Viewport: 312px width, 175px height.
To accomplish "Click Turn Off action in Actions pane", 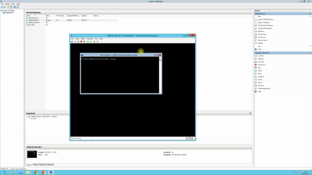I will click(x=261, y=62).
